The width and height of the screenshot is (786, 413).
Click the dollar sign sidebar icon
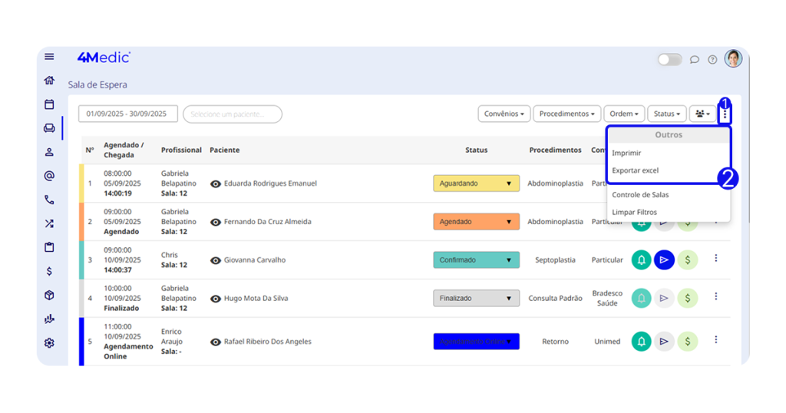point(49,271)
